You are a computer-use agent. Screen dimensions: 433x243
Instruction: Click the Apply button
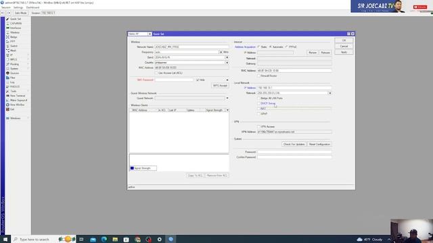tap(344, 52)
